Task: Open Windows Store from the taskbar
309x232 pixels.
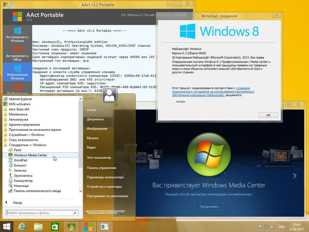Action: pyautogui.click(x=55, y=226)
